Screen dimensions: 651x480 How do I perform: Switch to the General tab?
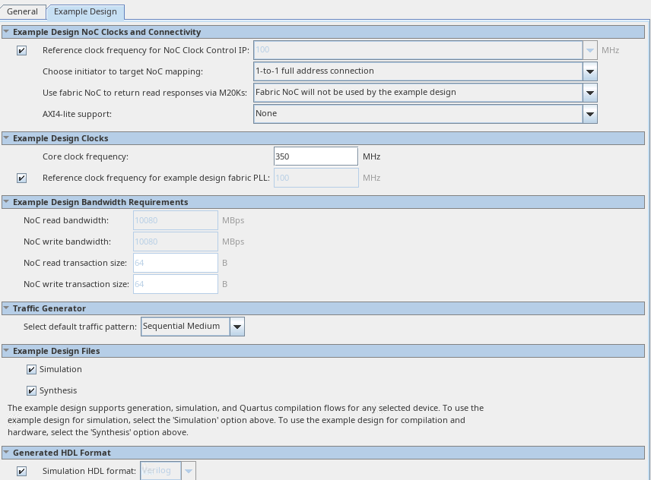pos(22,12)
